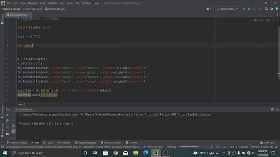Place cursor on def selct line
The image size is (280, 157).
tap(25, 45)
